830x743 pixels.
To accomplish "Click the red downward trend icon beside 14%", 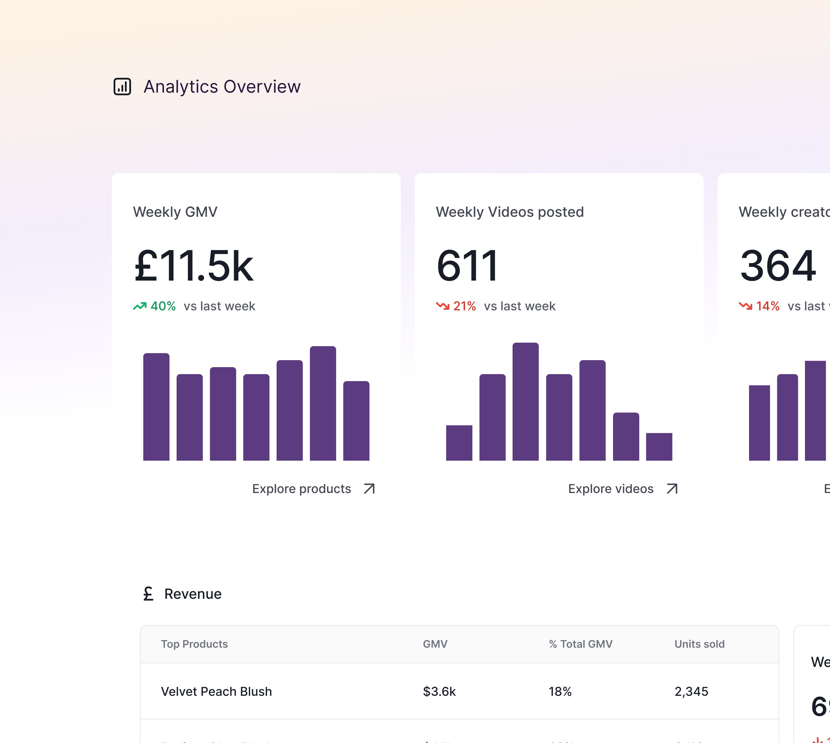I will [x=746, y=306].
